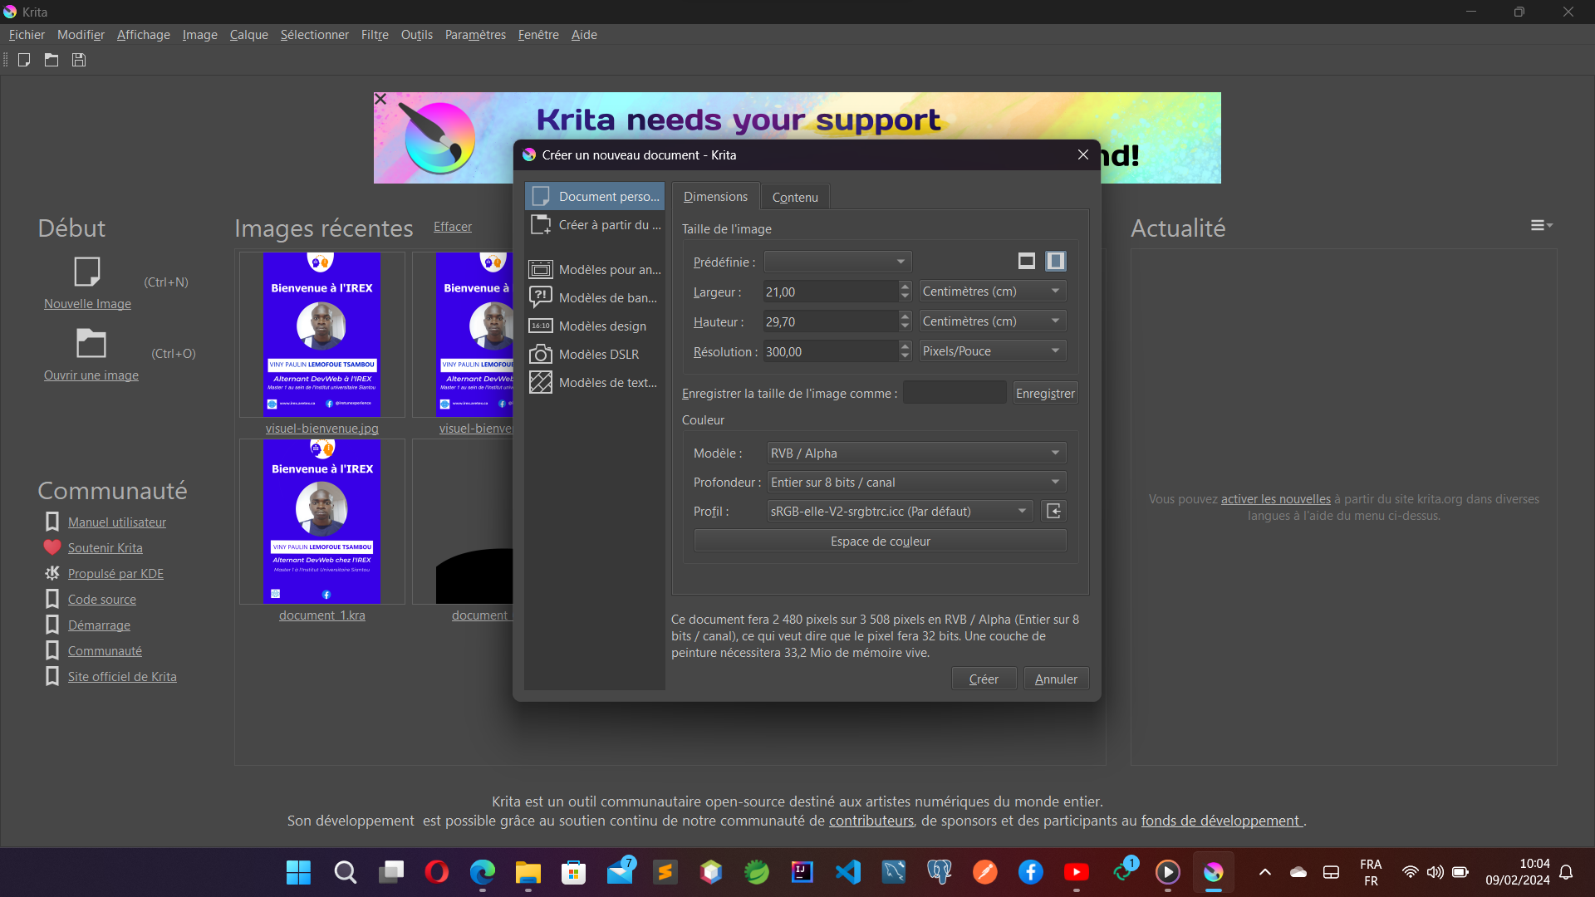Click the Espace de couleur button
The image size is (1595, 897).
pos(881,541)
